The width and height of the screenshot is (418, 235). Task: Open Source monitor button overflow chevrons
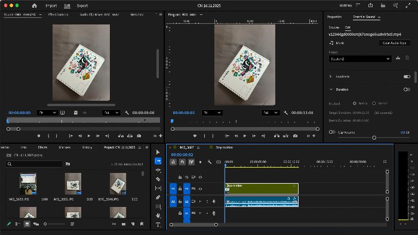(155, 136)
